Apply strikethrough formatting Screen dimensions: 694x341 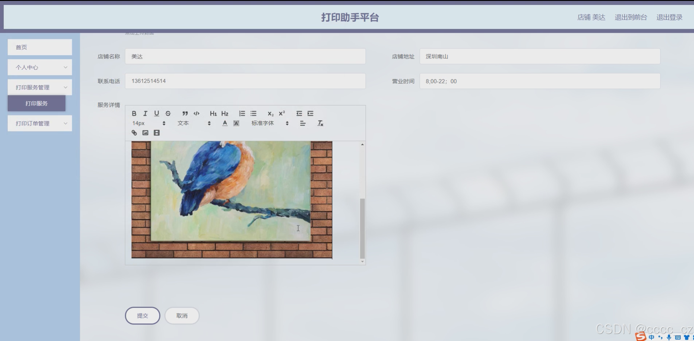[168, 113]
